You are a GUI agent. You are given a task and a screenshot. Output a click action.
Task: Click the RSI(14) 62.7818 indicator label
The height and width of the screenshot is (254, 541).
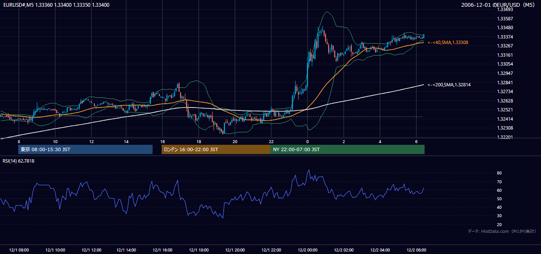click(19, 161)
